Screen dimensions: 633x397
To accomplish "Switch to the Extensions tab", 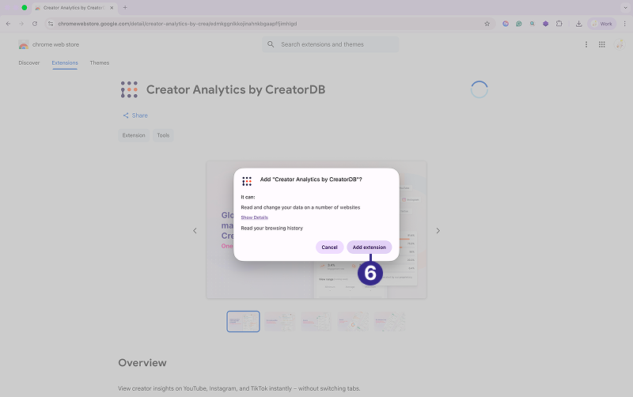I will (x=65, y=63).
